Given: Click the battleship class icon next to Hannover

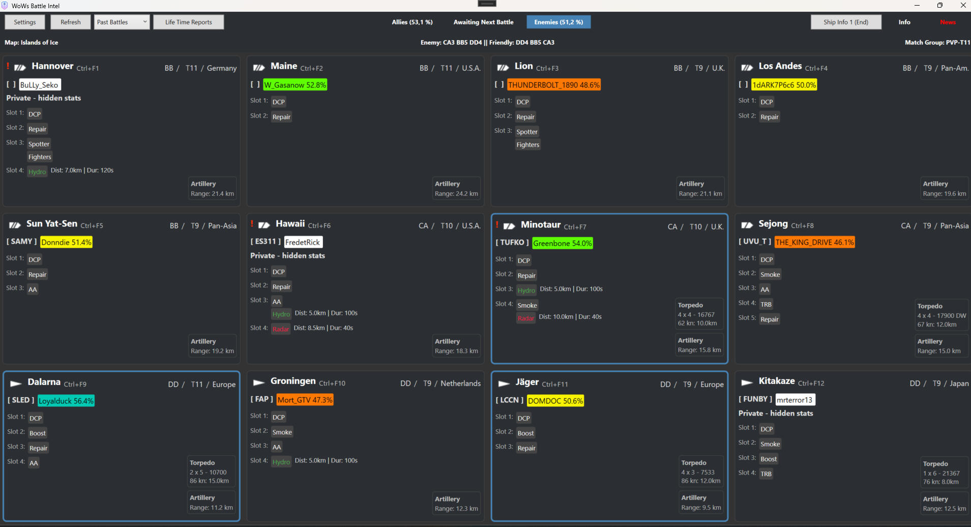Looking at the screenshot, I should click(x=20, y=68).
